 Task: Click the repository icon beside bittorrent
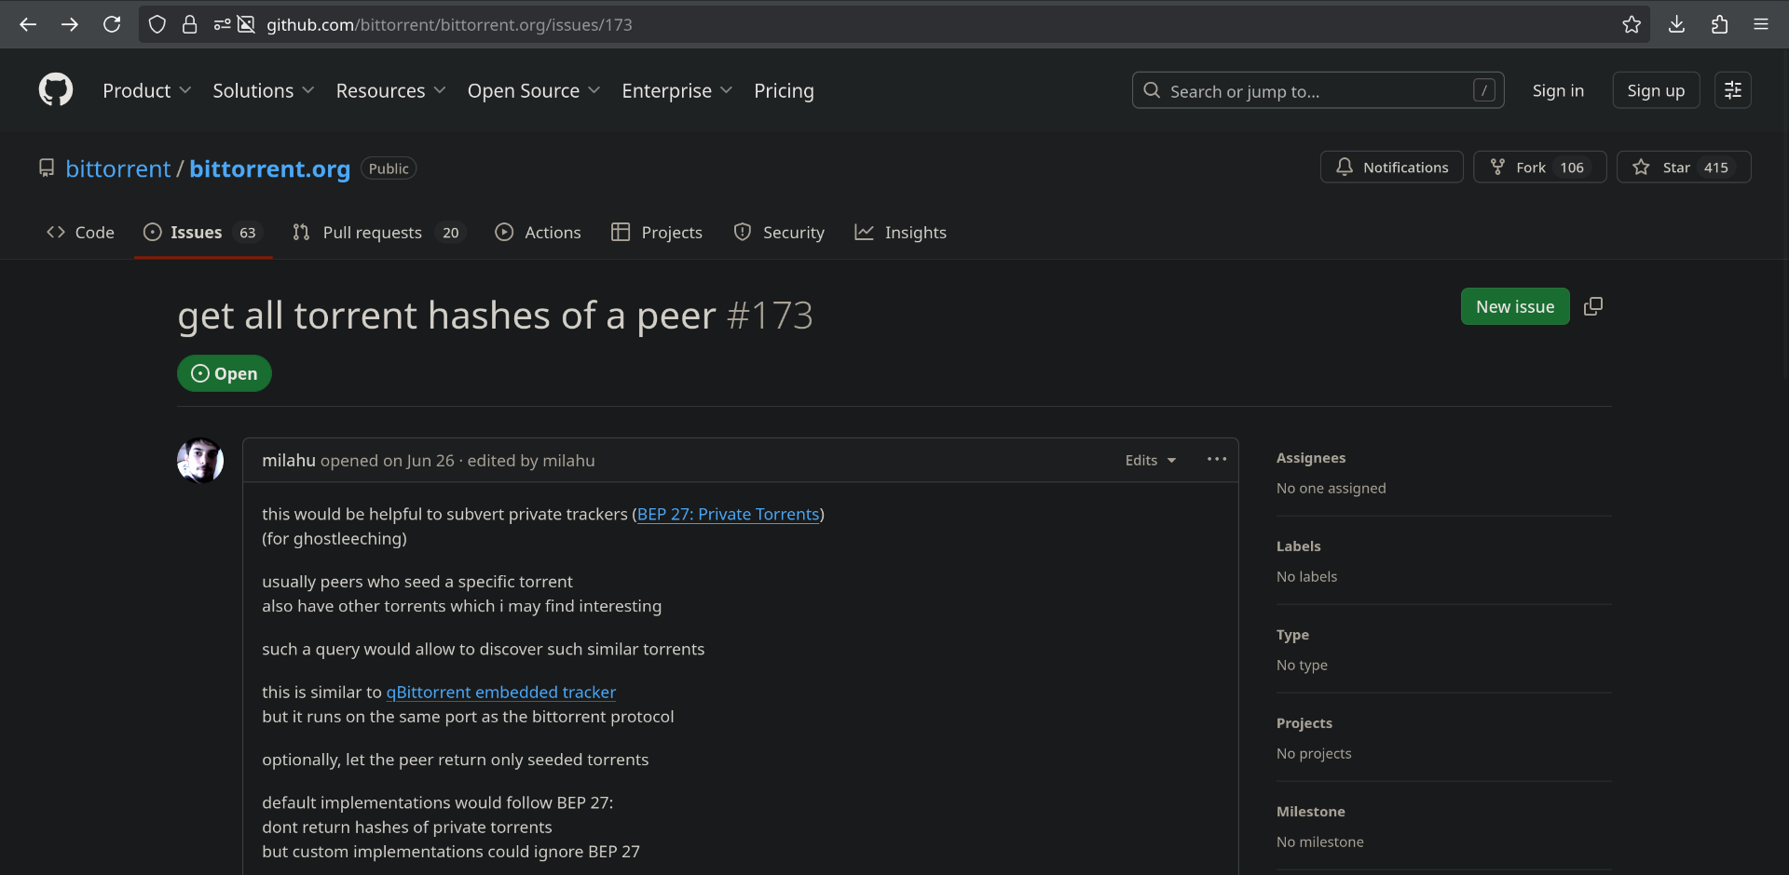[47, 168]
